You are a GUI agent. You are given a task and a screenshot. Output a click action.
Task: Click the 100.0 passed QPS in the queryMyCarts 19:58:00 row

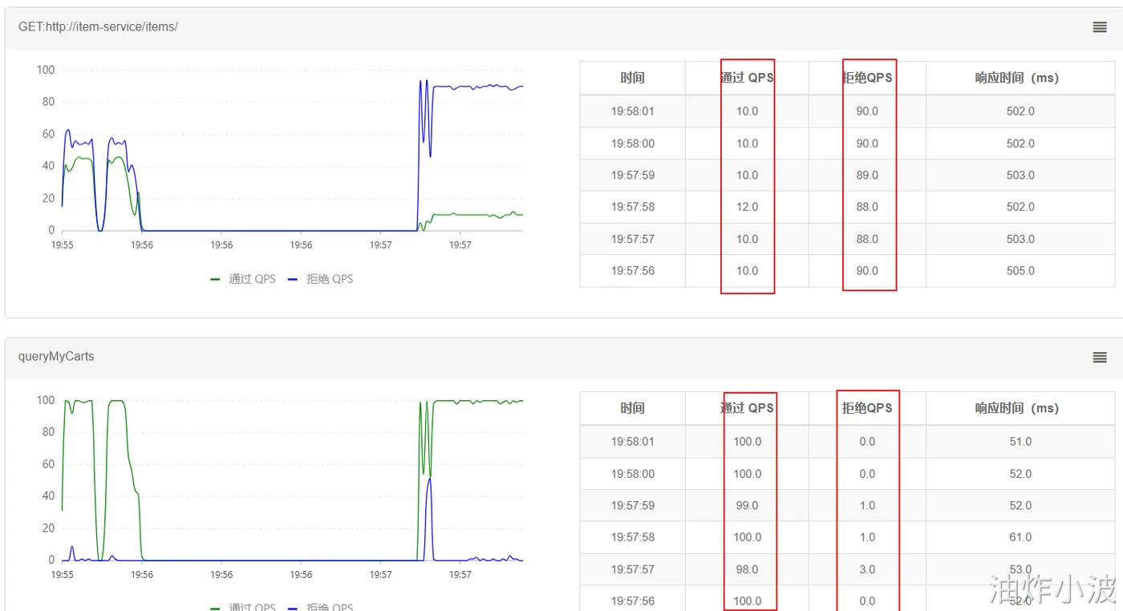click(x=747, y=474)
